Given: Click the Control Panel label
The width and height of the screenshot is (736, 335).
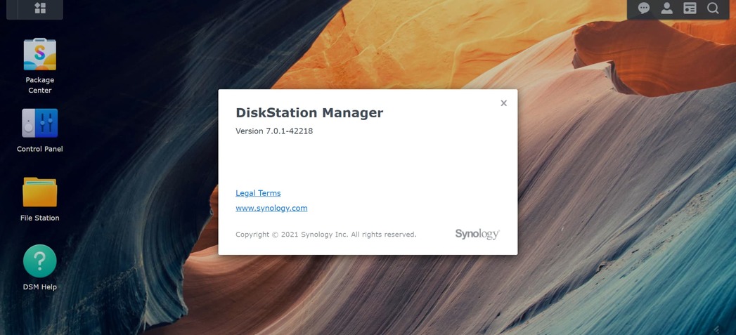Looking at the screenshot, I should pyautogui.click(x=40, y=149).
